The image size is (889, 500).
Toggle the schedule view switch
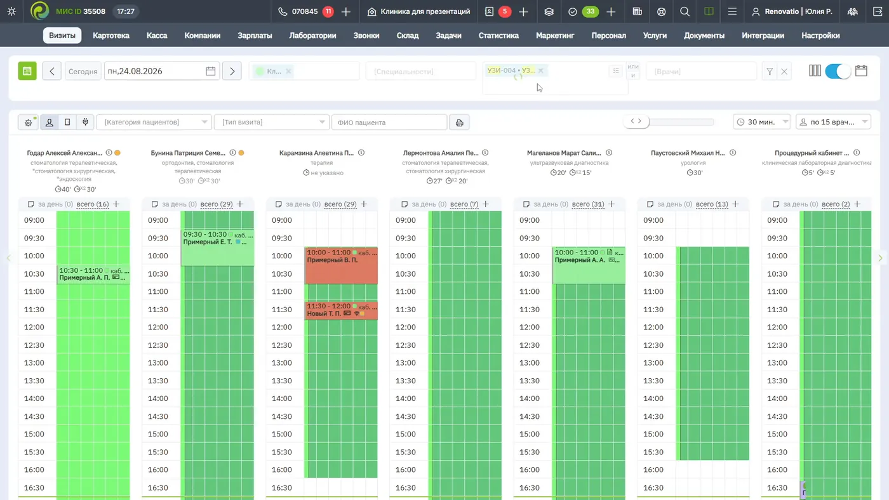838,71
